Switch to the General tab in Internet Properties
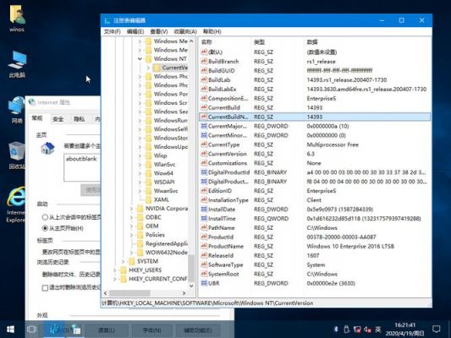451x338 pixels. (37, 118)
